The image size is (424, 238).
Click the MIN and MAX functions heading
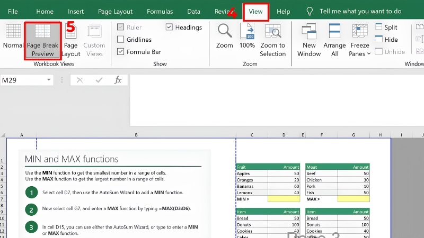pyautogui.click(x=72, y=159)
